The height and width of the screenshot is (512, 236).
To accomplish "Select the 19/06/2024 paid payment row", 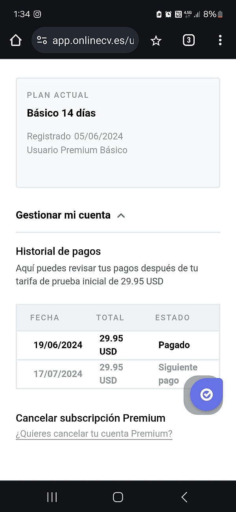I will point(118,345).
